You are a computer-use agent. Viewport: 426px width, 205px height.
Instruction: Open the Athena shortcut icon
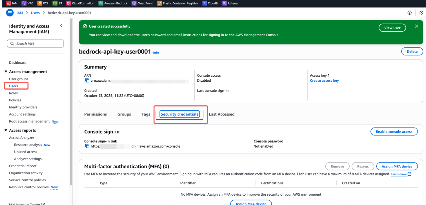click(224, 3)
